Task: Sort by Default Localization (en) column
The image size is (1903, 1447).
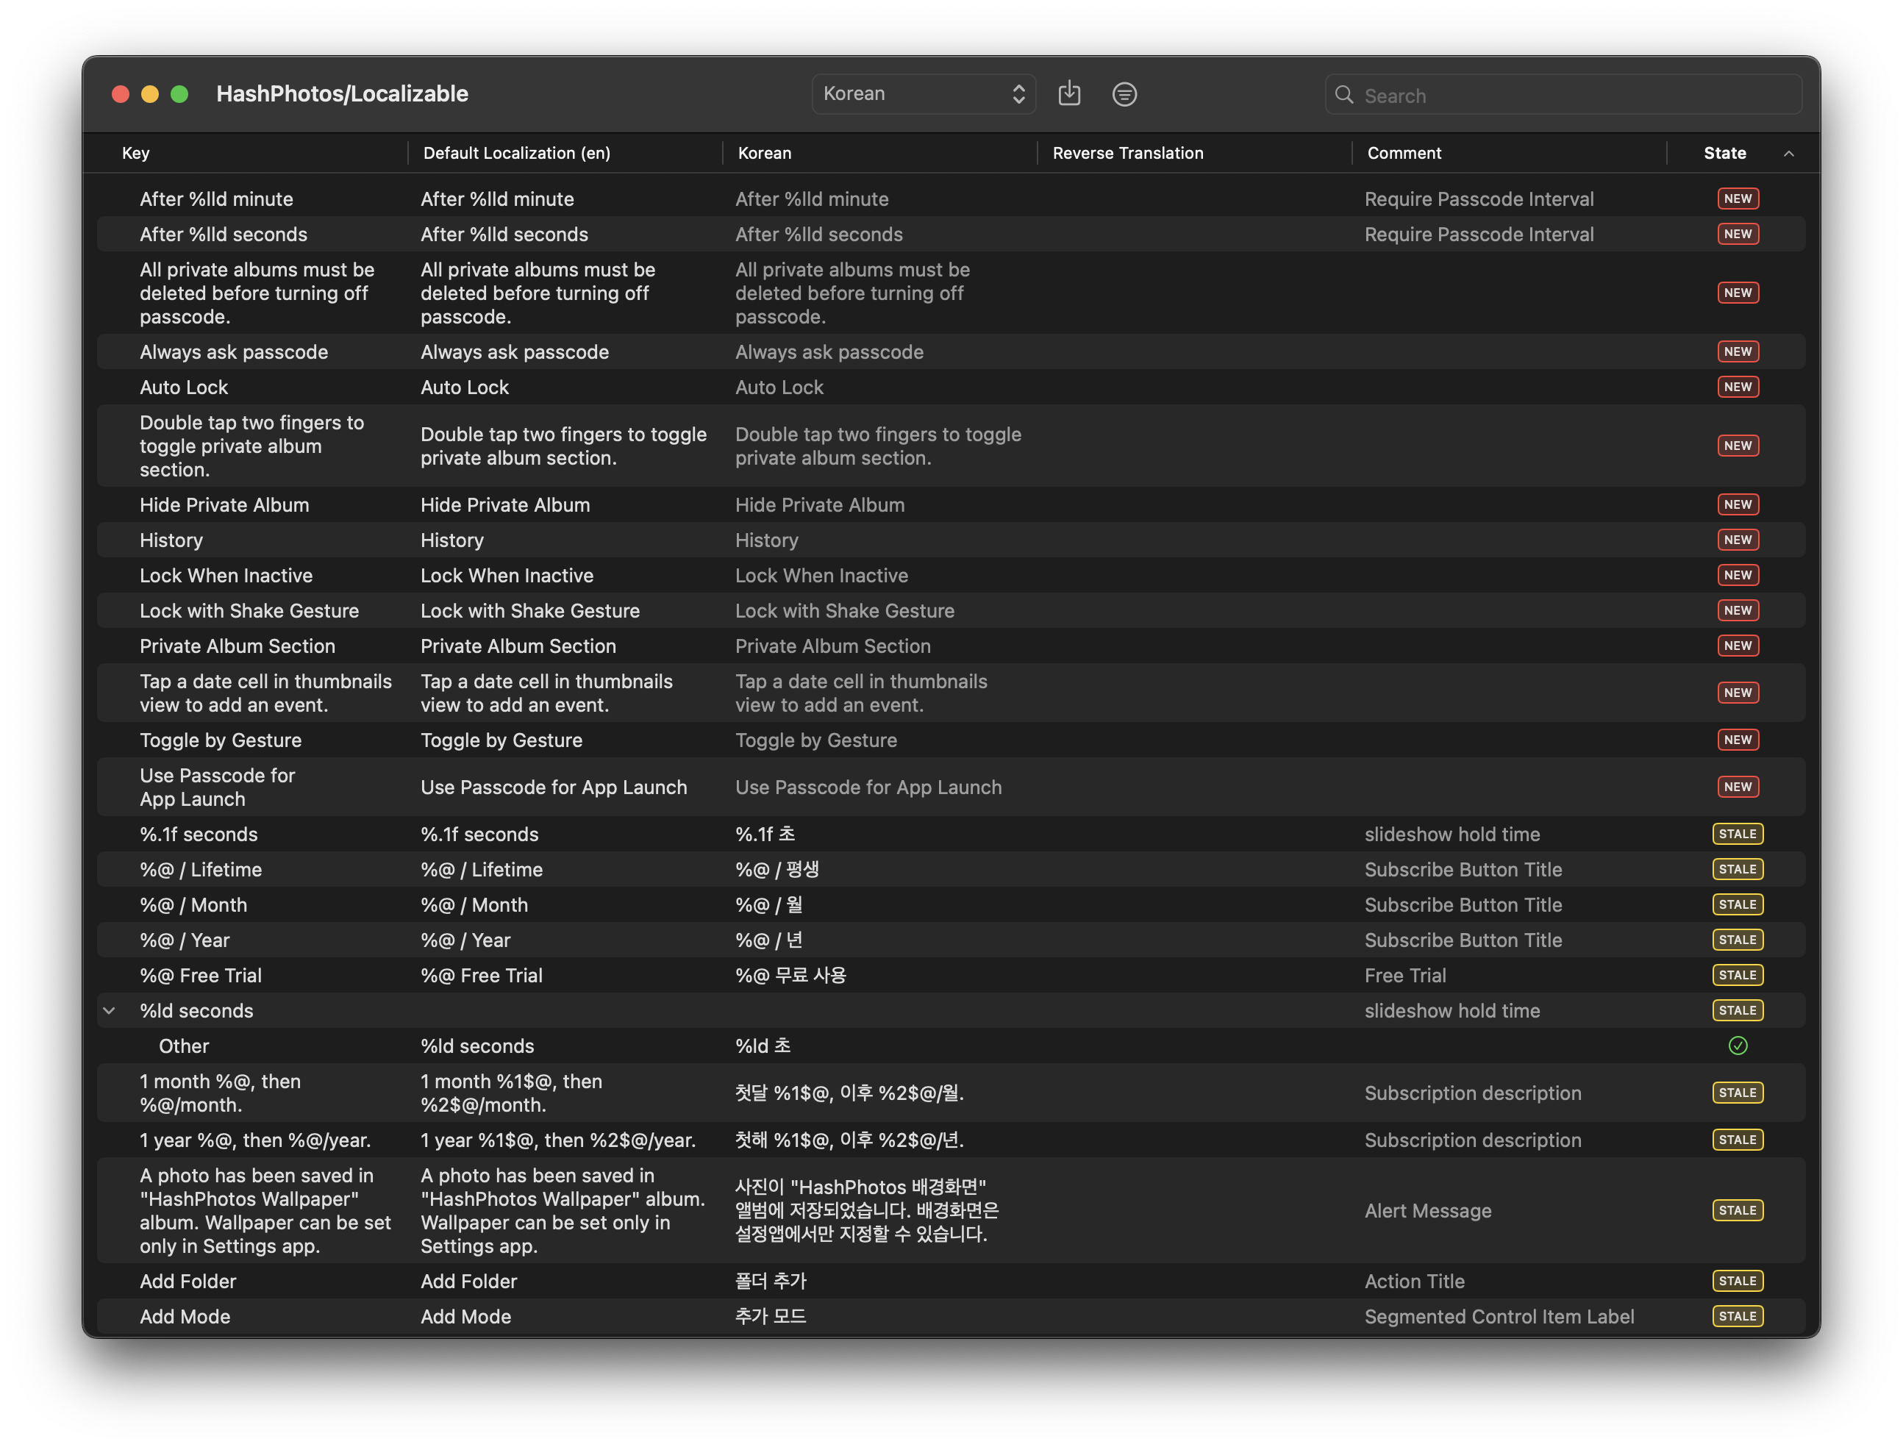Action: tap(517, 154)
